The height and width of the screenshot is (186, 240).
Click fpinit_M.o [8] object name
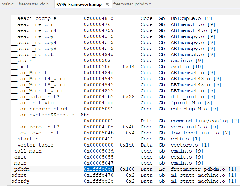[x=192, y=103]
